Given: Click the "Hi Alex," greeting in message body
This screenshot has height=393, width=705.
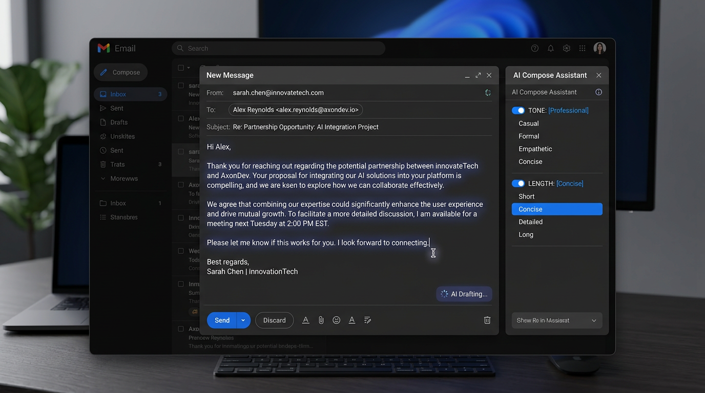Looking at the screenshot, I should pos(219,147).
